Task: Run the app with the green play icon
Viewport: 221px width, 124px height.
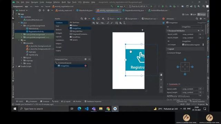Action: (151, 6)
